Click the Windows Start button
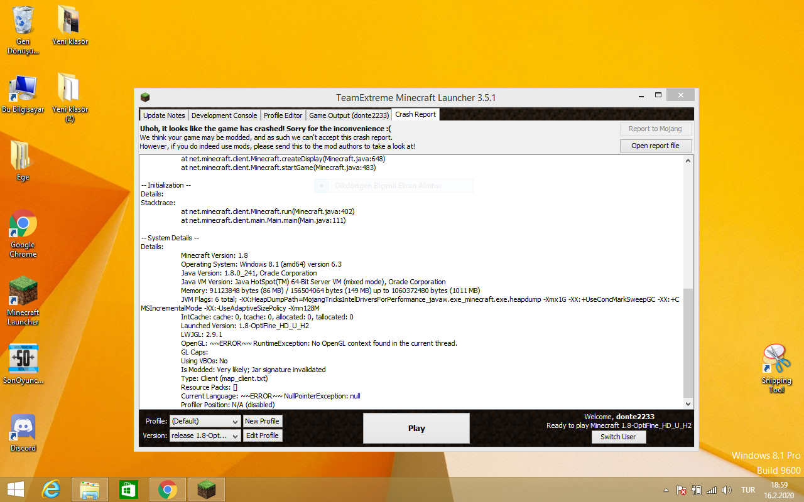The width and height of the screenshot is (804, 502). tap(16, 489)
